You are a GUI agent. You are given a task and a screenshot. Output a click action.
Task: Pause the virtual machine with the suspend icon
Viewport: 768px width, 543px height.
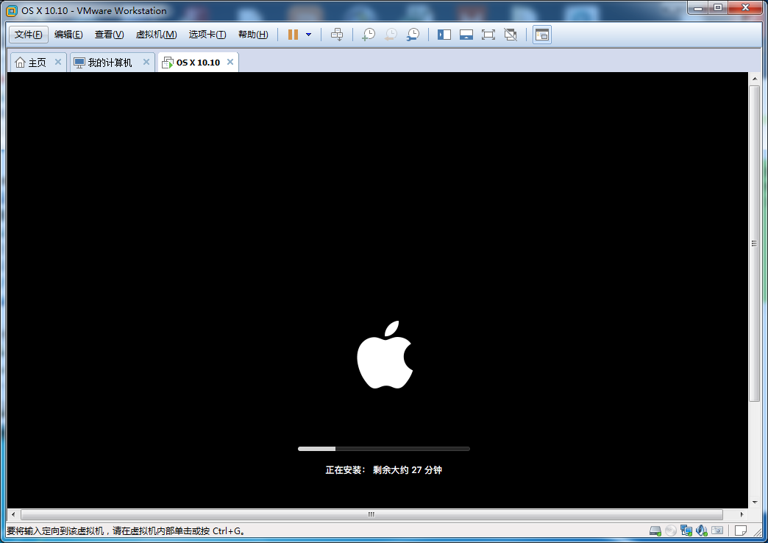[x=293, y=35]
